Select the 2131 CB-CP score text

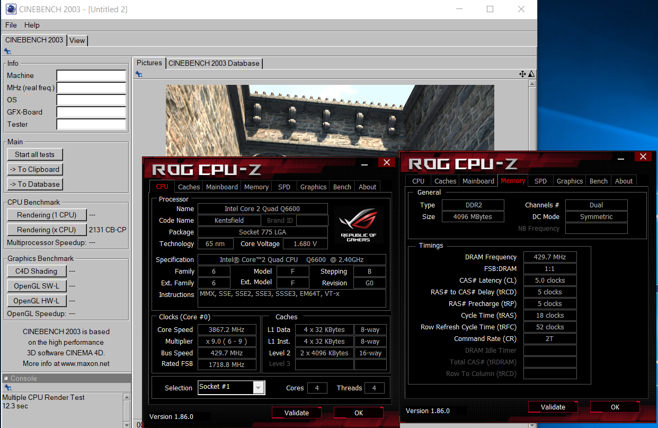(108, 230)
